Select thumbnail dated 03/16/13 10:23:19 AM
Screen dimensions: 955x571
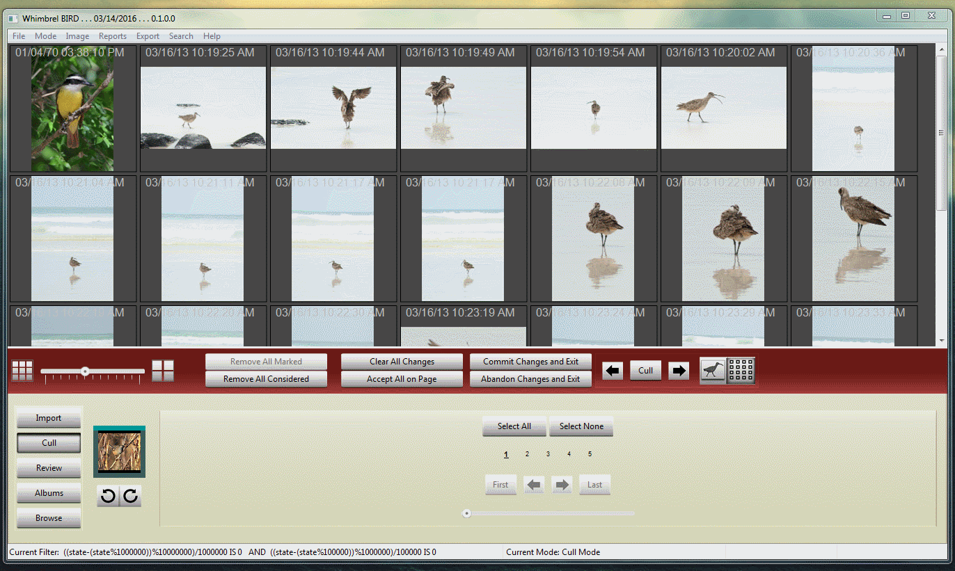pyautogui.click(x=464, y=325)
